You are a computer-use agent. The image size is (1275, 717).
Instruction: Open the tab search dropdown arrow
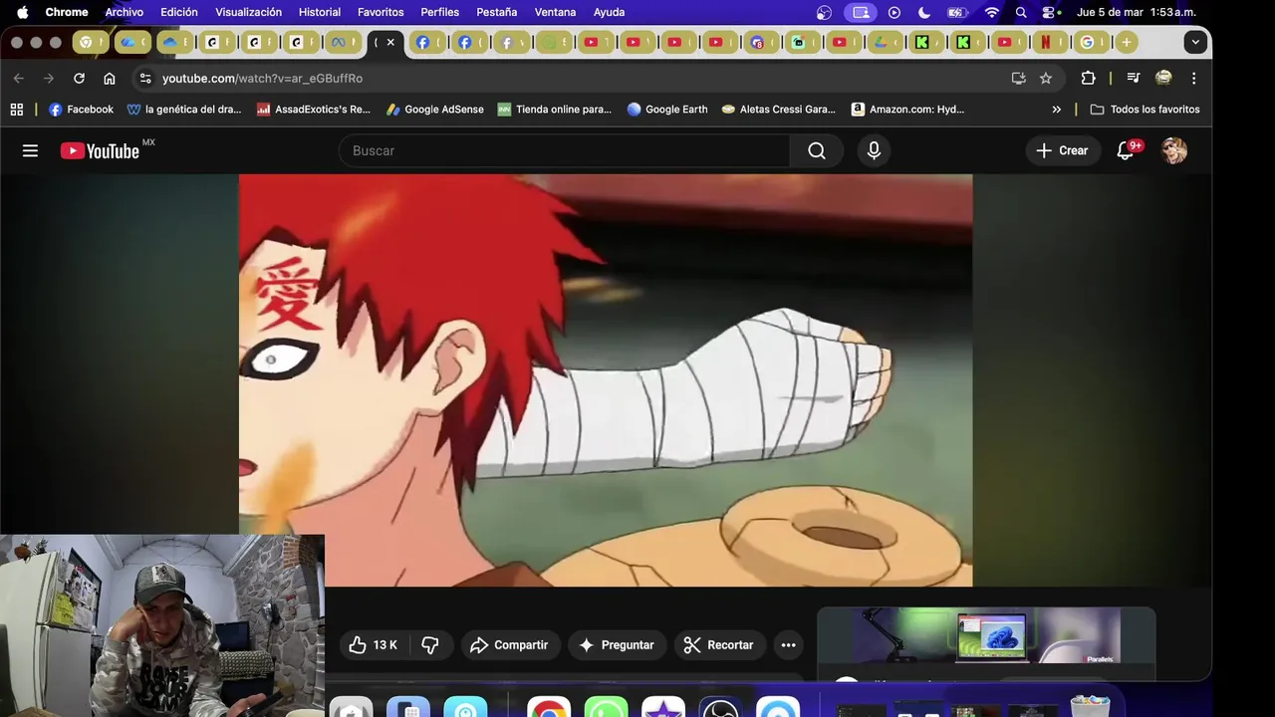(1195, 42)
